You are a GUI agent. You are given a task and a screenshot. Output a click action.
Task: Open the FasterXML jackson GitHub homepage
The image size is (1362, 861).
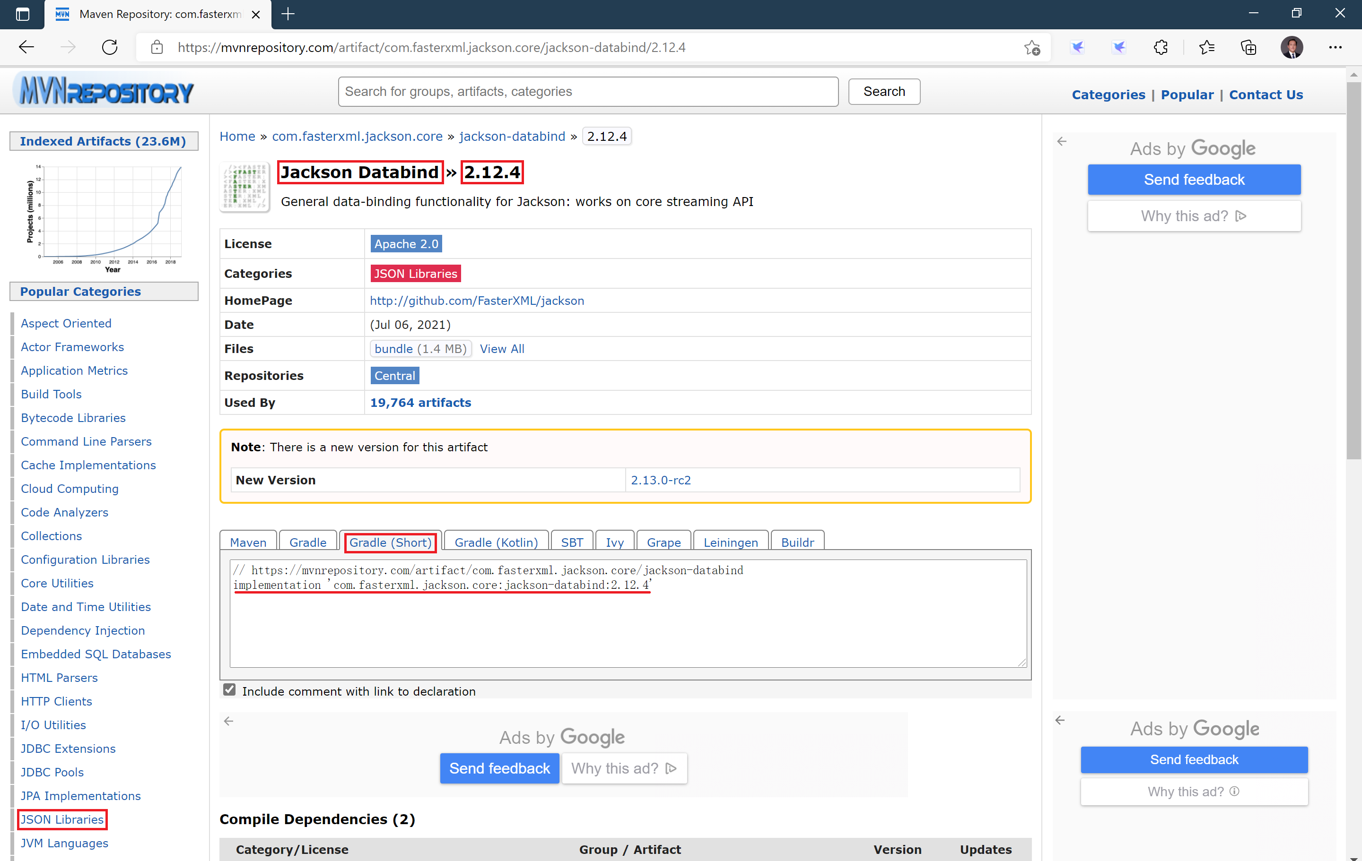pos(477,300)
